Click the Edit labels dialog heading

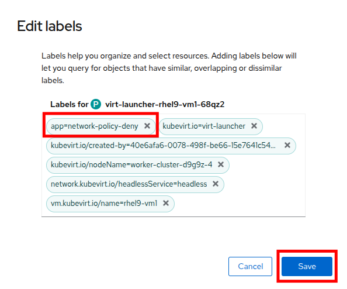(x=50, y=26)
